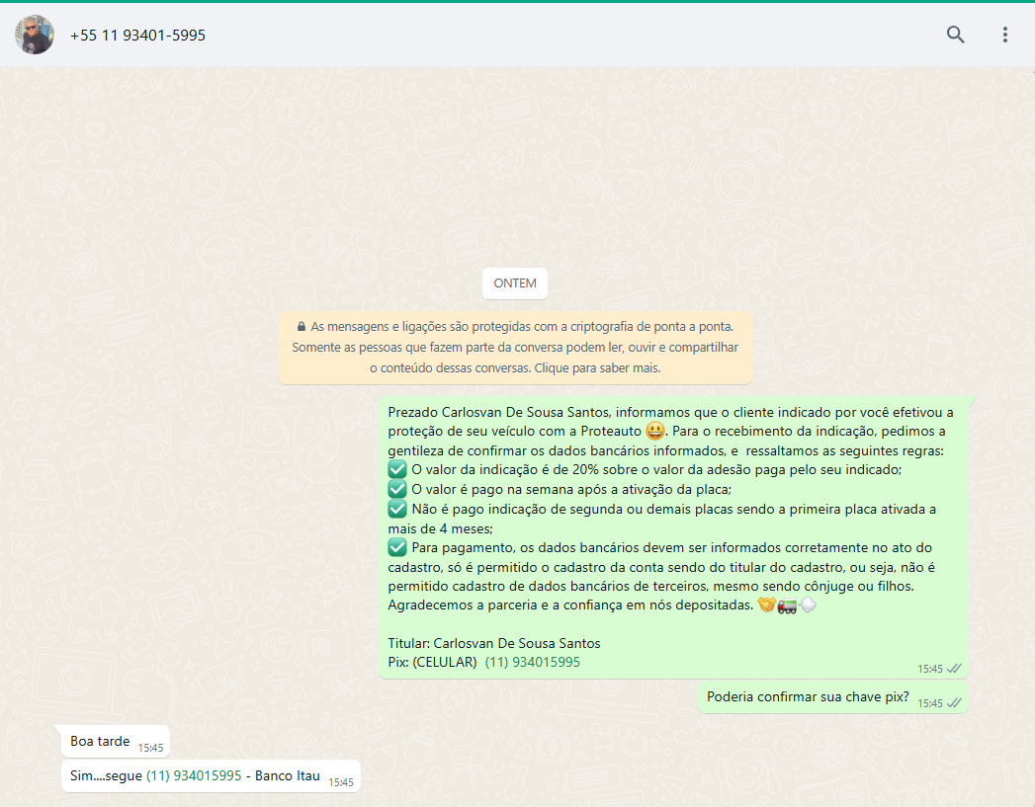
Task: Click the smiley emoji after Proteauto
Action: pyautogui.click(x=654, y=431)
